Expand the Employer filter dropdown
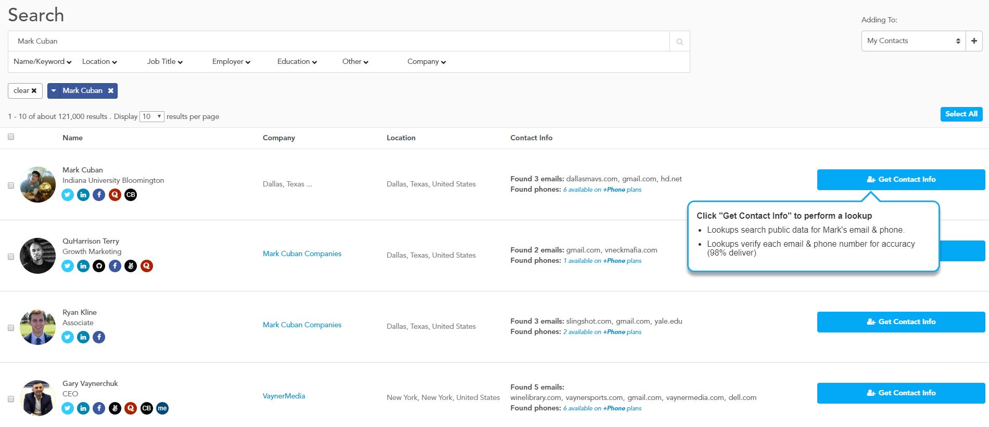The width and height of the screenshot is (989, 427). click(231, 61)
